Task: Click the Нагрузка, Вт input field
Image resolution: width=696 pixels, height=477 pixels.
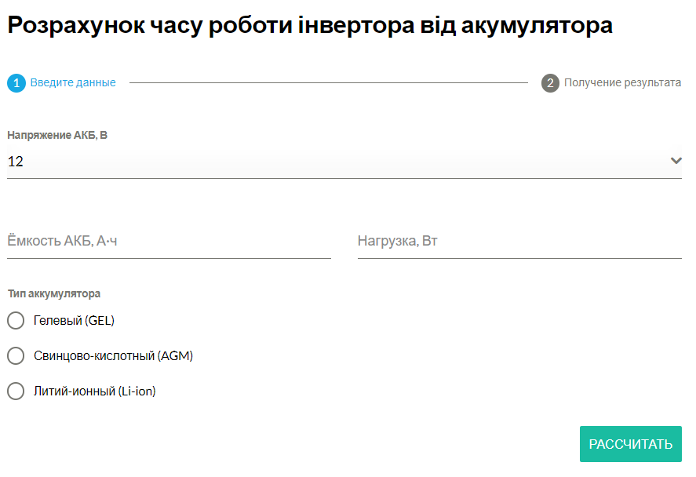Action: coord(519,241)
